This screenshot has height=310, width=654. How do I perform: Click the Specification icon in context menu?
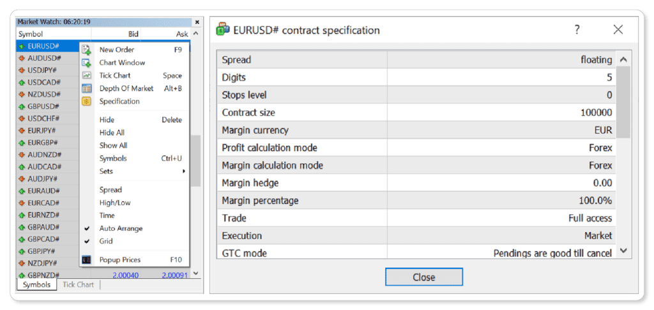click(86, 102)
